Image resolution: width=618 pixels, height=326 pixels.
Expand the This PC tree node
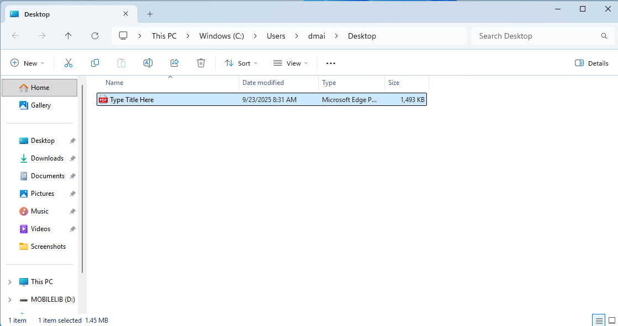(x=9, y=282)
